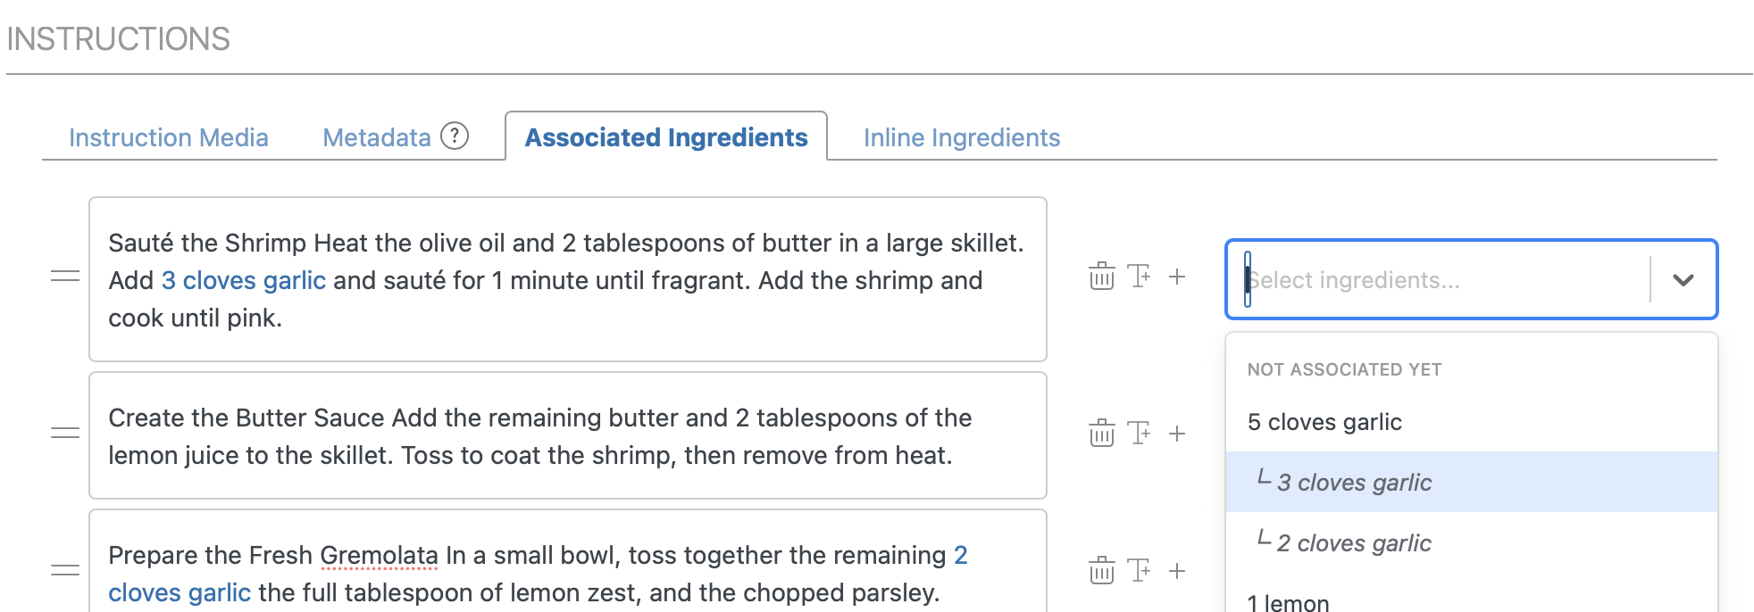Click the text format icon for Sauté step

coord(1139,277)
